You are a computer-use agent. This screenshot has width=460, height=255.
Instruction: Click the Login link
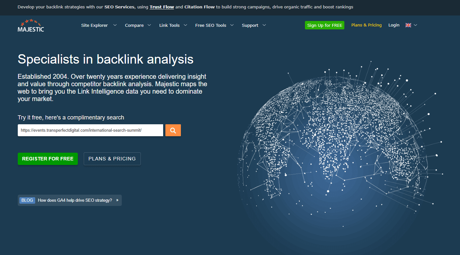[394, 25]
